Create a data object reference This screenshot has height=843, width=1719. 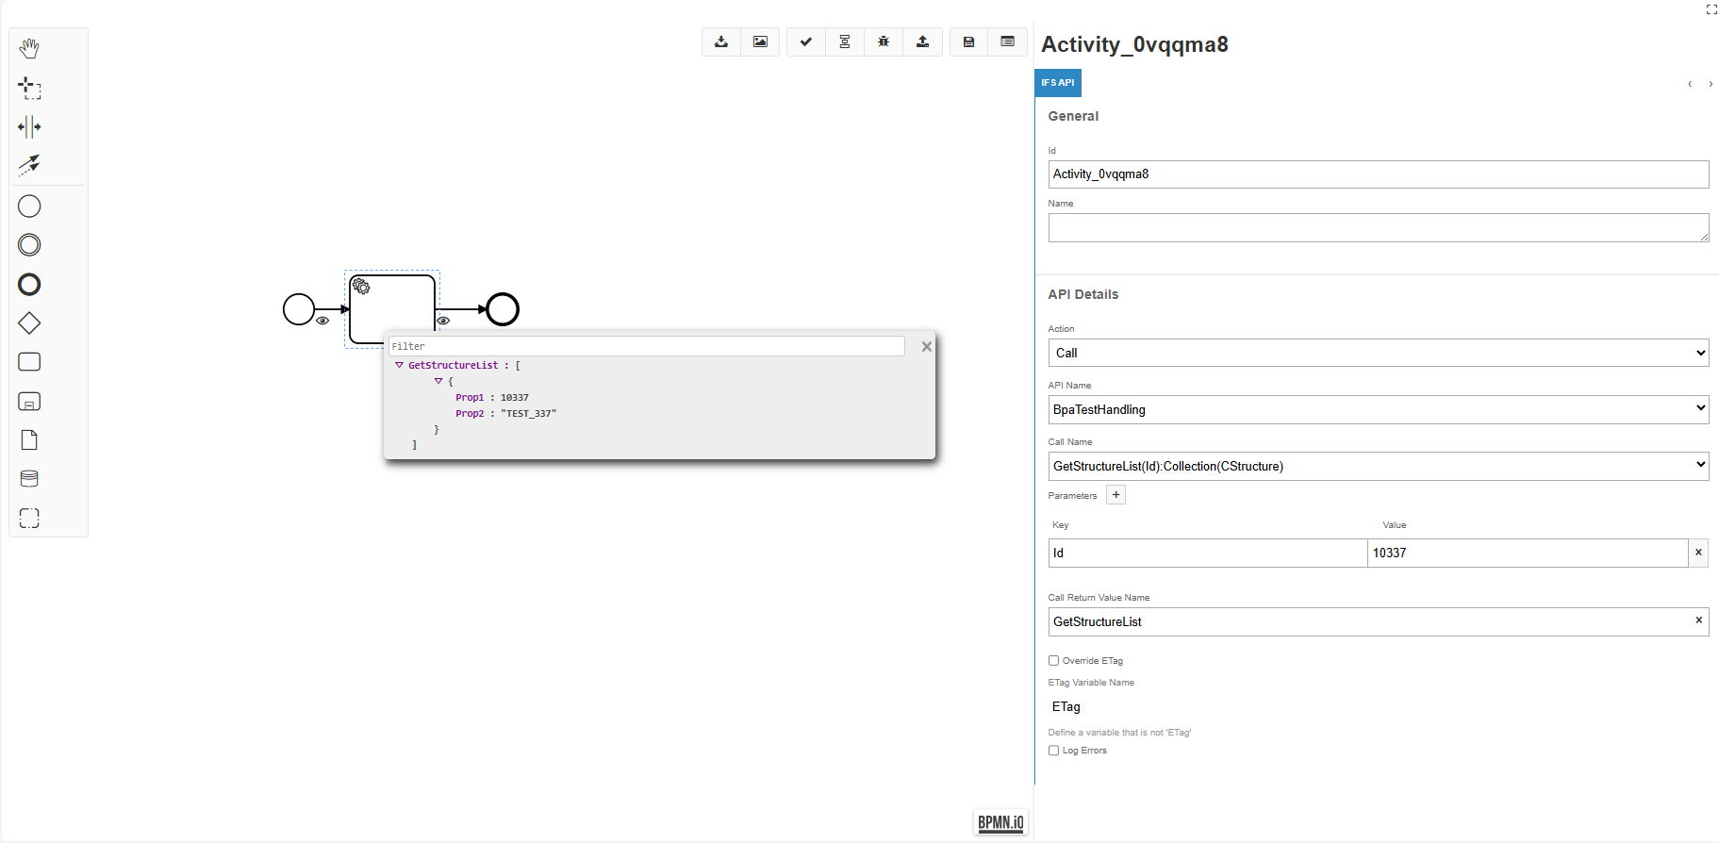(29, 440)
